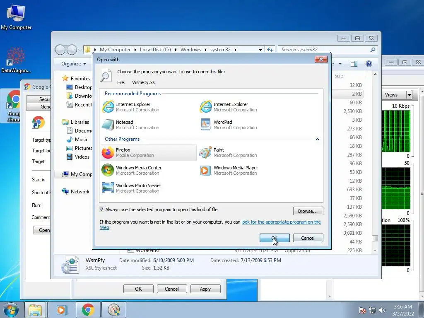Viewport: 424px width, 318px height.
Task: Confirm with OK in Open with dialog
Action: coord(275,238)
